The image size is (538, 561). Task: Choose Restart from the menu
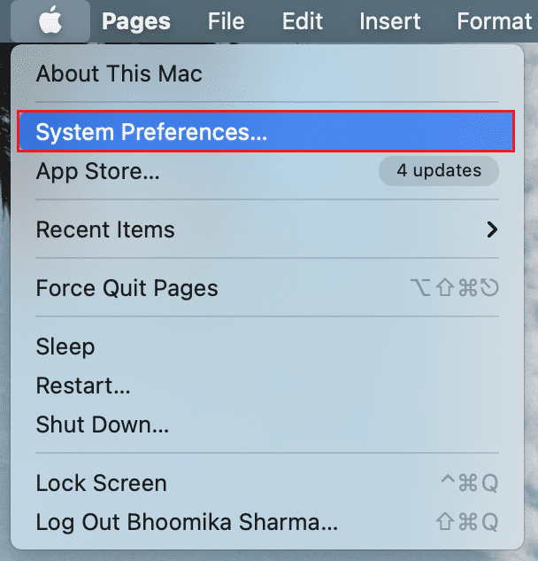(83, 386)
